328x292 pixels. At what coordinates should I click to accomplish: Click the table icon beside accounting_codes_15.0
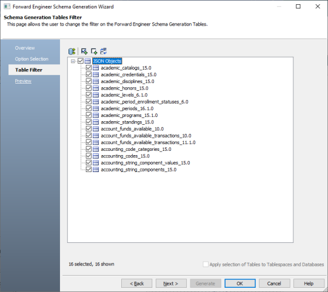[96, 156]
